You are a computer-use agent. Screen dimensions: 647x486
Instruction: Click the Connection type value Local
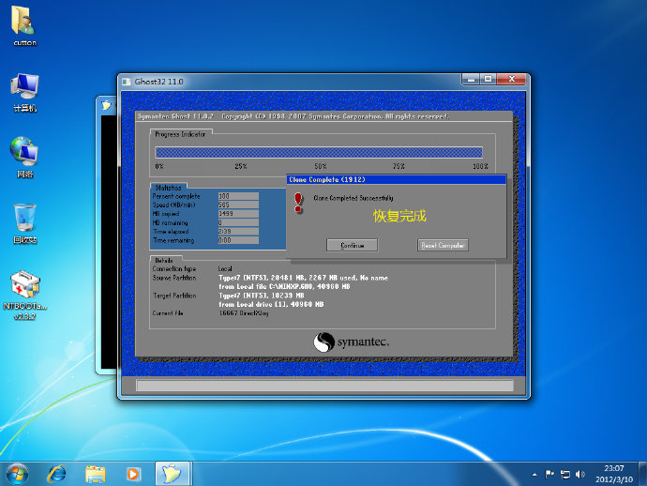pyautogui.click(x=225, y=269)
